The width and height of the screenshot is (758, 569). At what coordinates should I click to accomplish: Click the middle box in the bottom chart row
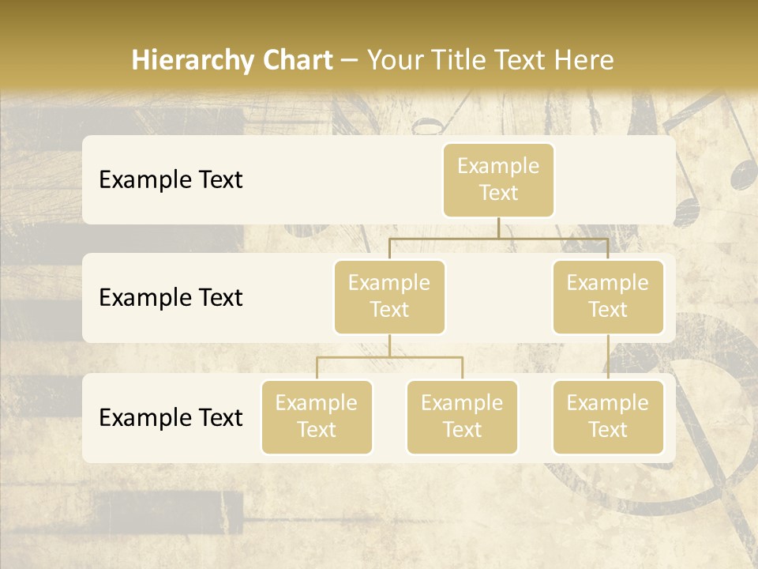[462, 416]
